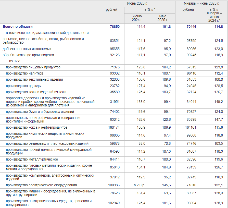This screenshot has width=228, height=208.
Task: Select the 149,2 value in wood processing row
Action: point(218,102)
